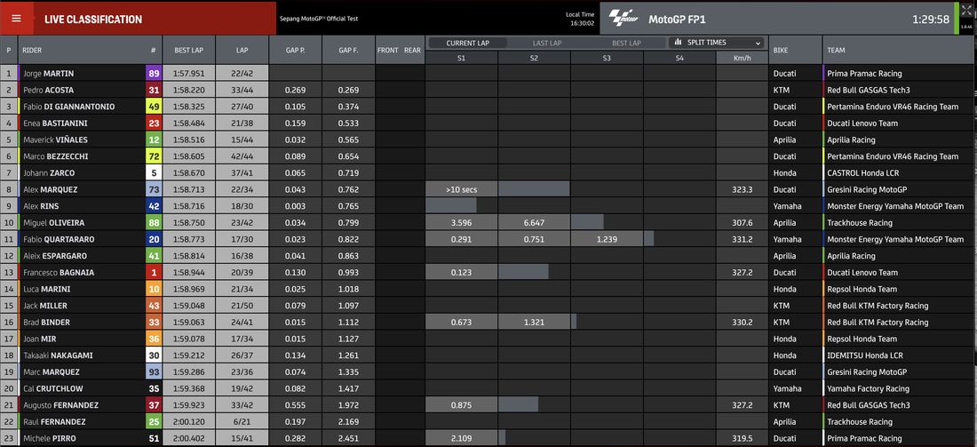977x447 pixels.
Task: Click Nakagami's number 30 badge
Action: (154, 355)
